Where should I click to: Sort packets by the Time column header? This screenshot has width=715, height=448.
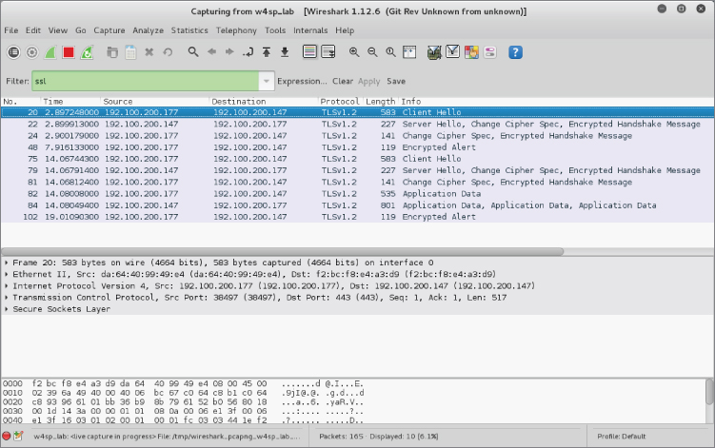click(70, 102)
